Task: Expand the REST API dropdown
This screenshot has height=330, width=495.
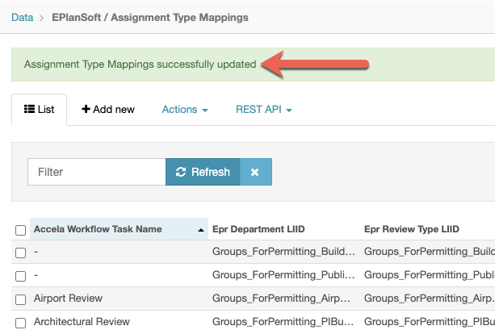Action: [263, 109]
